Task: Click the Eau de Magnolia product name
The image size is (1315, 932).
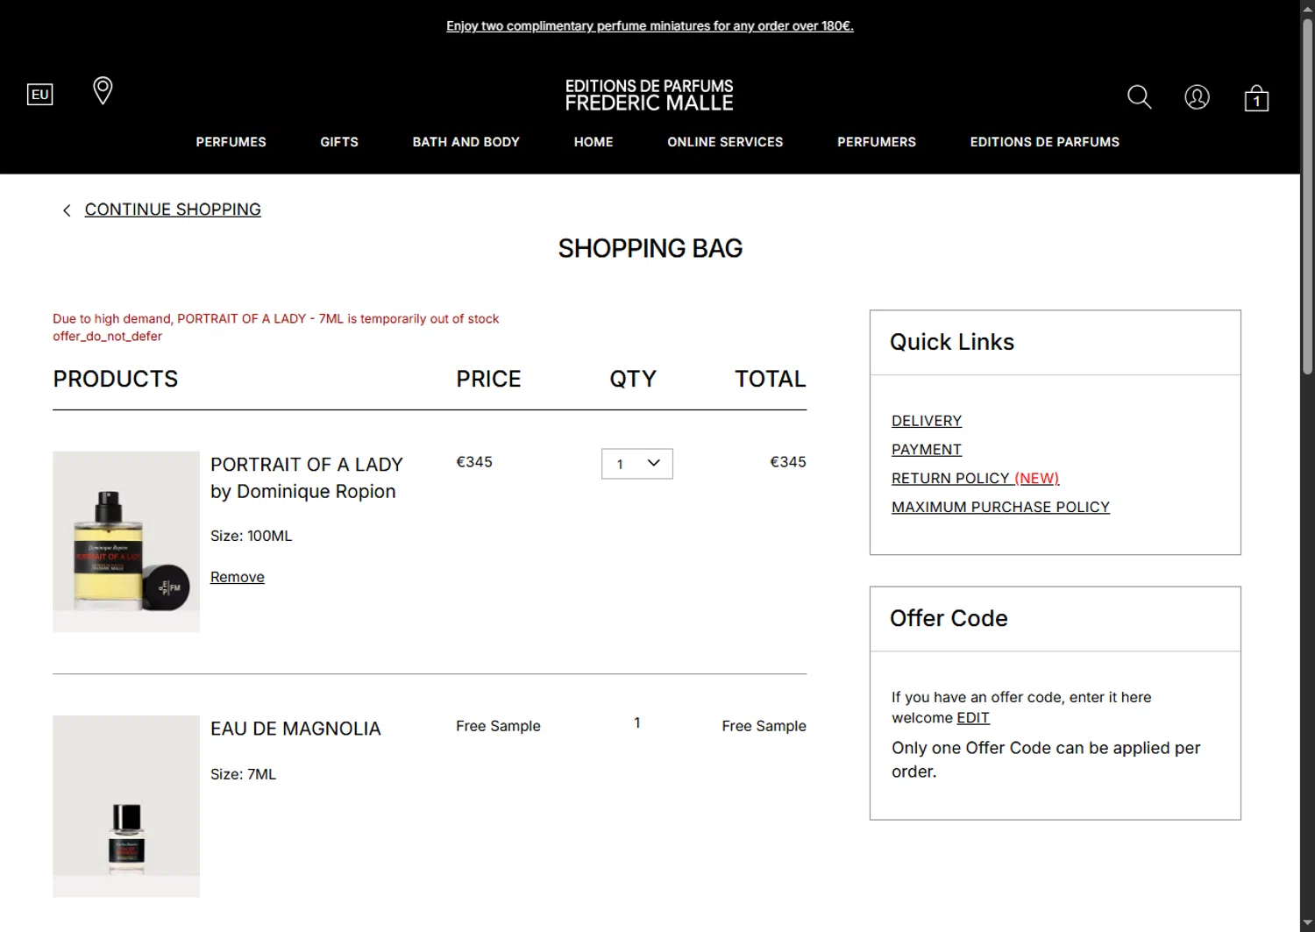Action: point(295,729)
